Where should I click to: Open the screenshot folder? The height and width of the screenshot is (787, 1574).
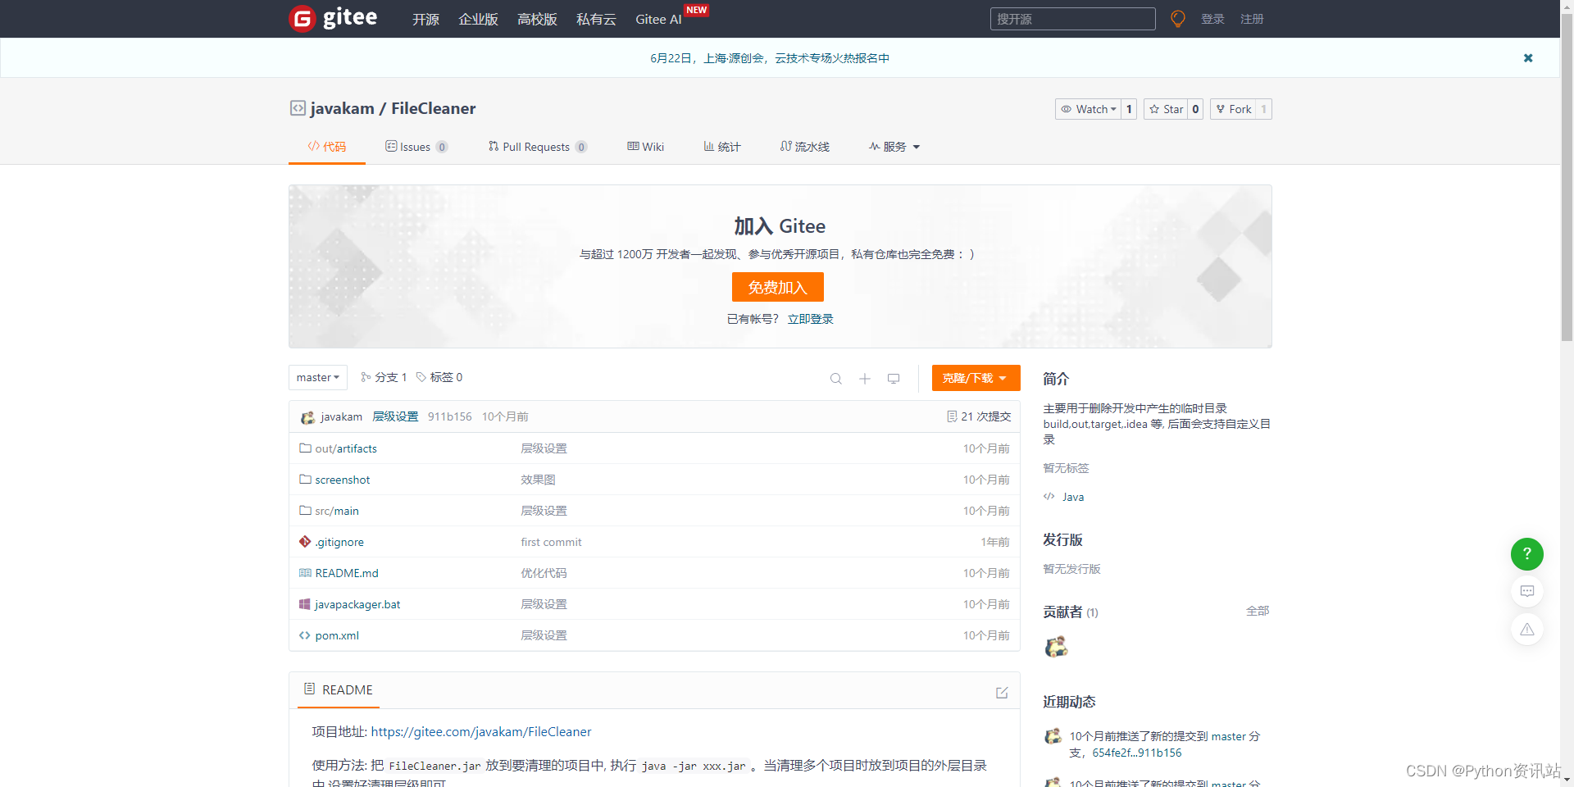[x=343, y=480]
